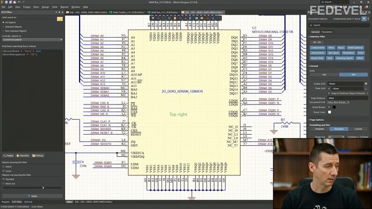This screenshot has height=209, width=372.
Task: Click the save all icon in the title bar
Action: 10,2
